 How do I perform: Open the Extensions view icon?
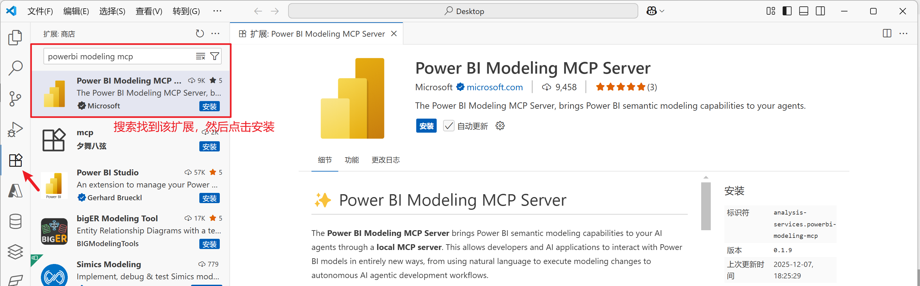pos(15,160)
